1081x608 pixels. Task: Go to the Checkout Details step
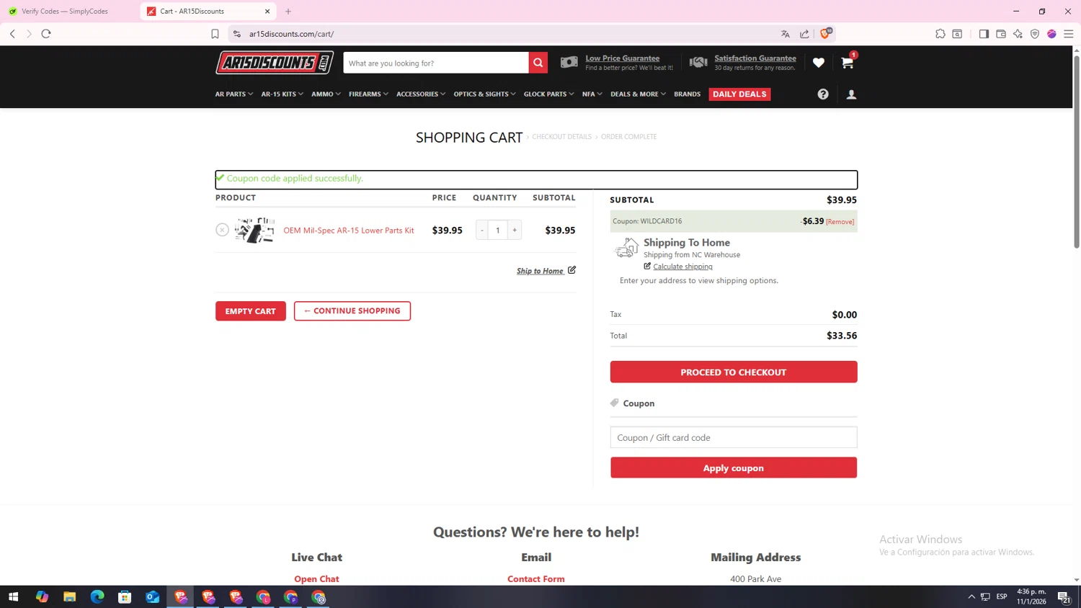[x=561, y=137]
